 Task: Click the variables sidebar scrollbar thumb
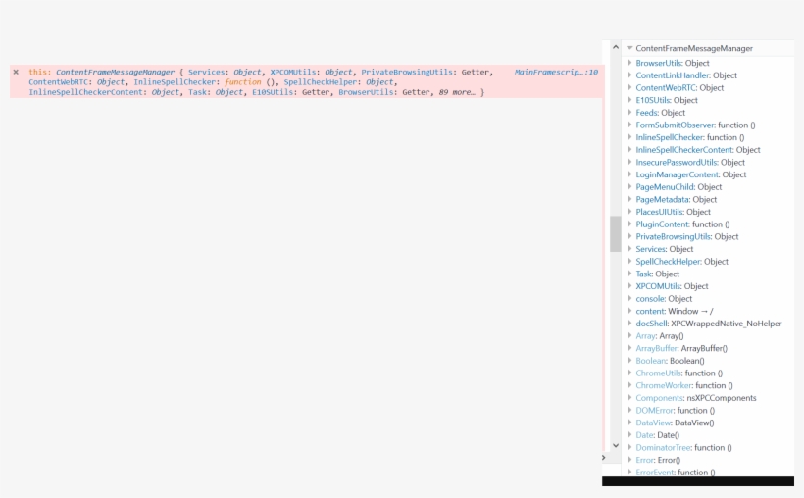point(616,233)
